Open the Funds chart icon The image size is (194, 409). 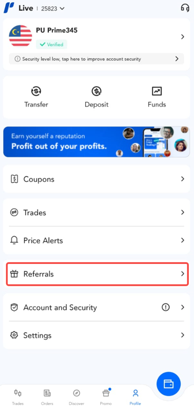point(157,91)
